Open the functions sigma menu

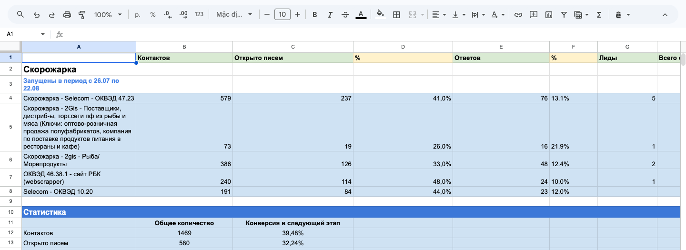click(599, 15)
